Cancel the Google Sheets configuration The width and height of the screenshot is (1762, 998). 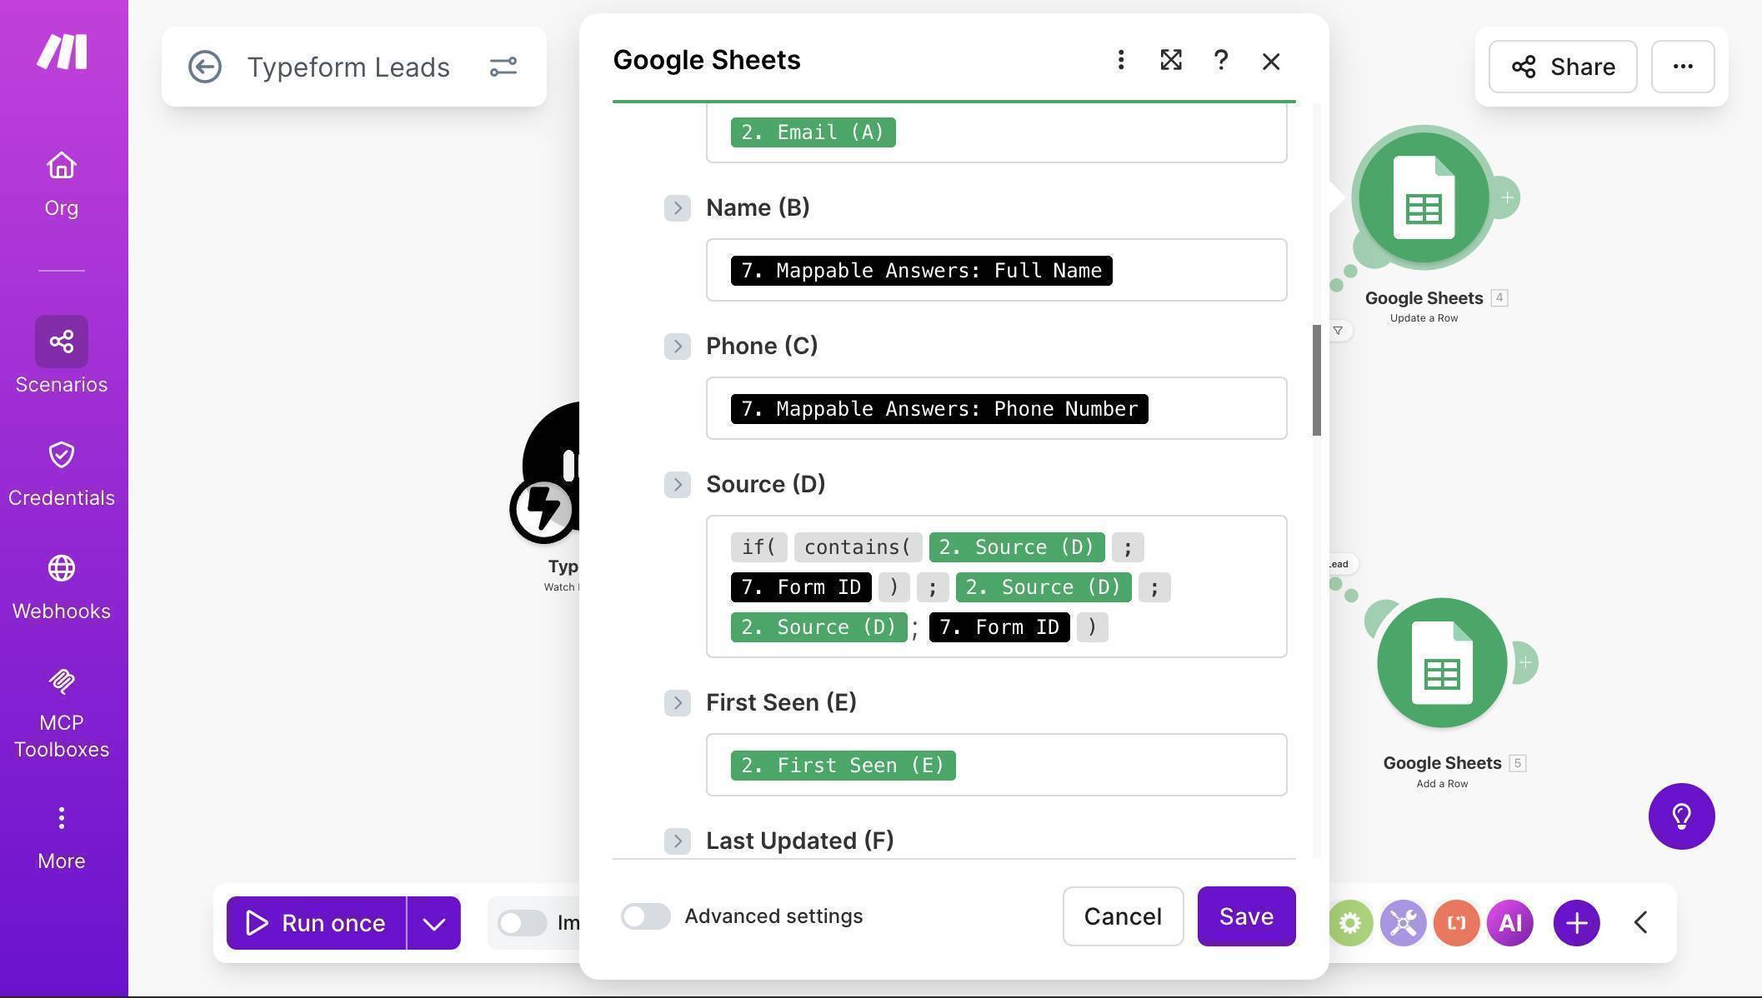[1123, 916]
